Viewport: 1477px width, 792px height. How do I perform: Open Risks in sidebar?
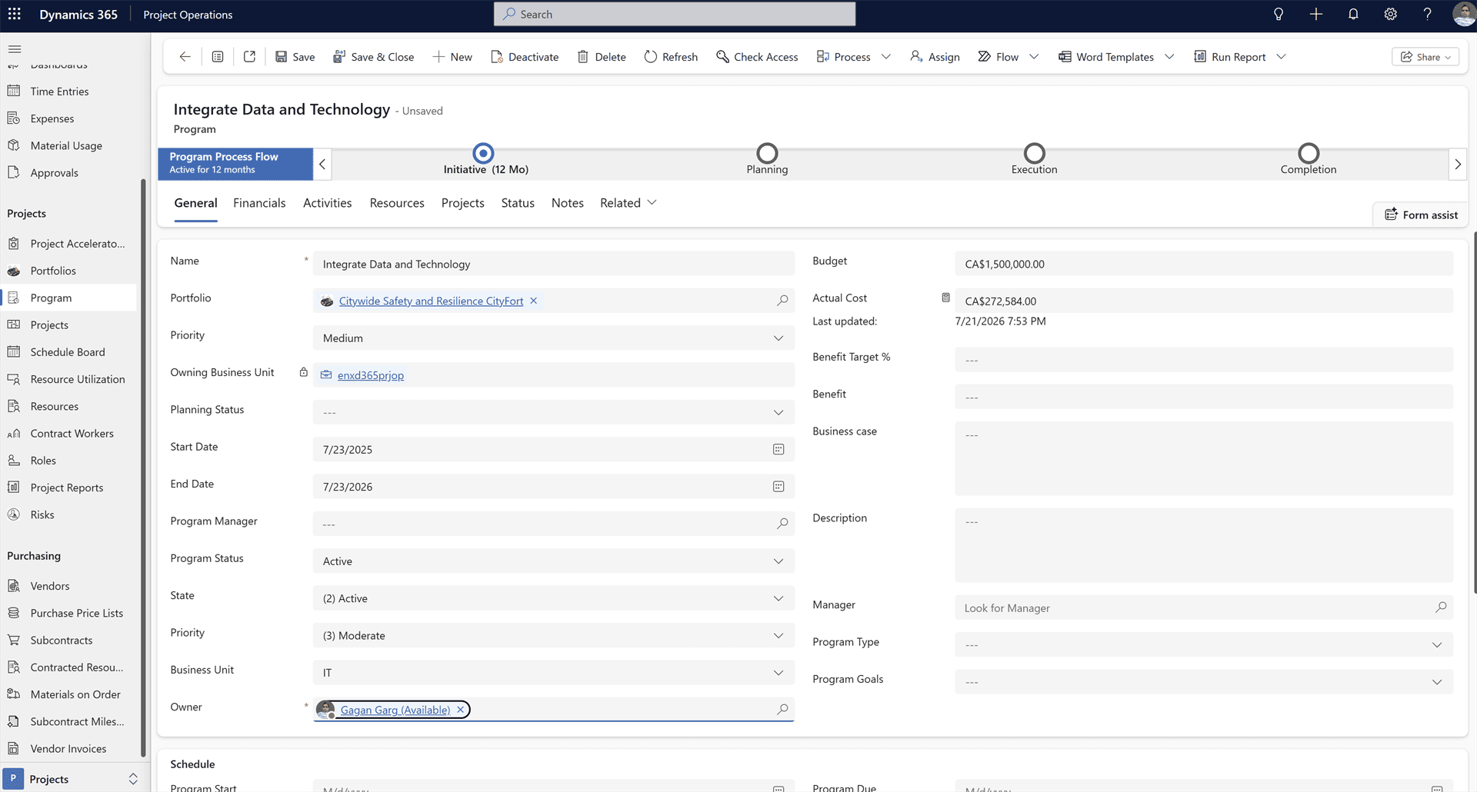tap(42, 515)
